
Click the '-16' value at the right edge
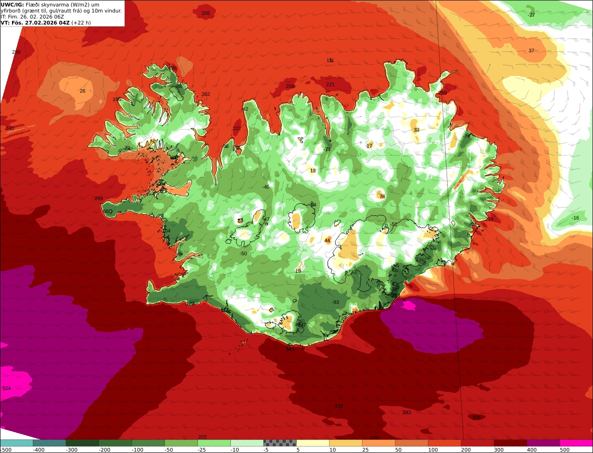click(x=575, y=218)
